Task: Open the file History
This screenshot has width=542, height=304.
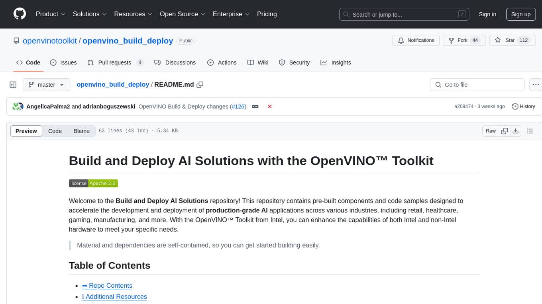Action: click(x=523, y=107)
